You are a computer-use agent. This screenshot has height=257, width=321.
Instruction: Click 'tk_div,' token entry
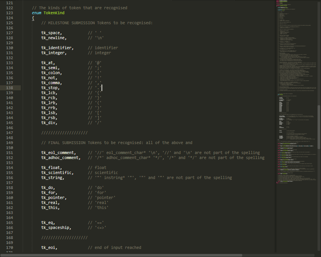[x=49, y=123]
